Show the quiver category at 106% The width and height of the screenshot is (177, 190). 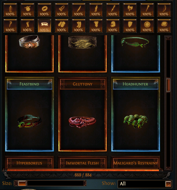click(x=27, y=26)
